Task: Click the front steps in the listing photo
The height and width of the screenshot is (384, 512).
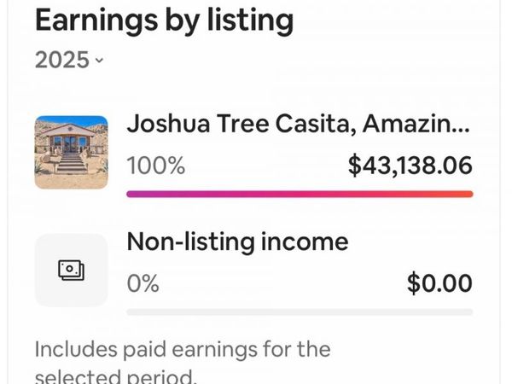Action: [72, 164]
